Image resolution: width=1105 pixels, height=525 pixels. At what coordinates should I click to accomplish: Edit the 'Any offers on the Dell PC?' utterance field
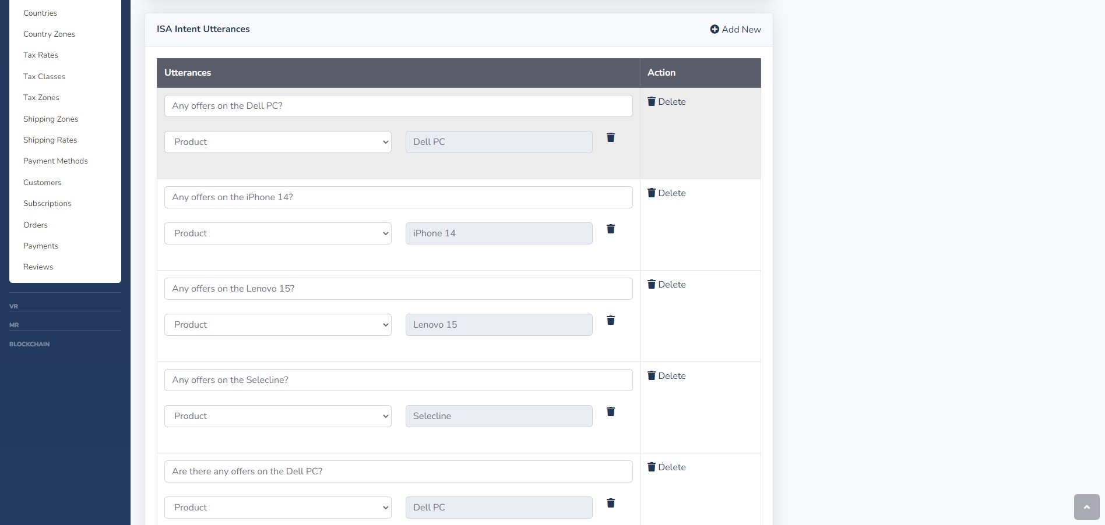[x=399, y=106]
